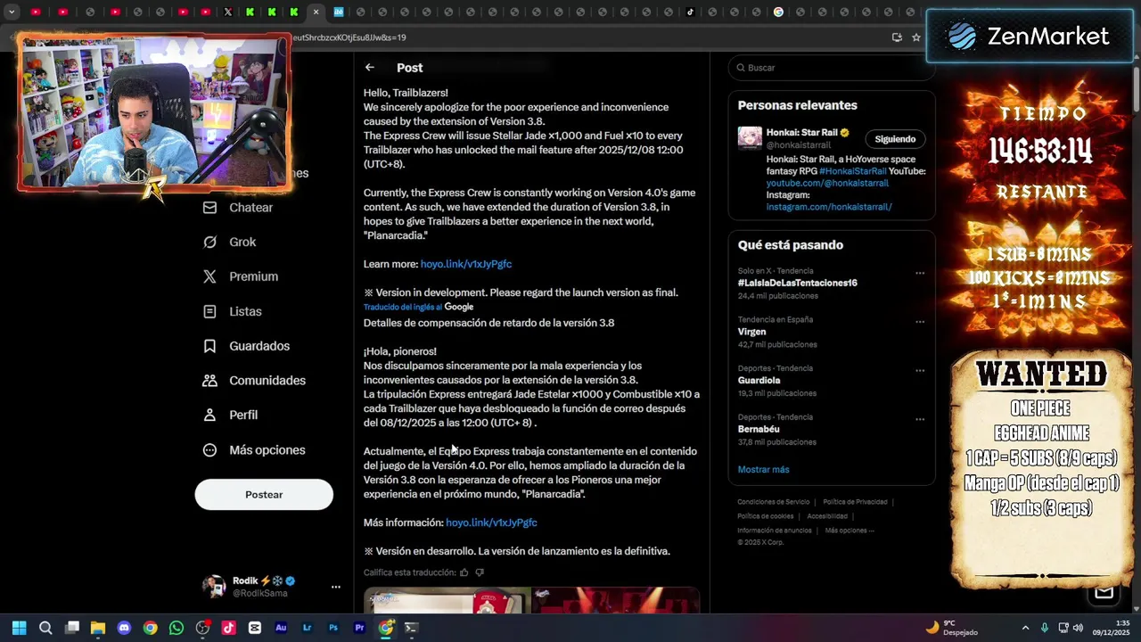Open options for #LaIslaDeLasTentaciones16 trend
Viewport: 1141px width, 642px height.
click(920, 274)
